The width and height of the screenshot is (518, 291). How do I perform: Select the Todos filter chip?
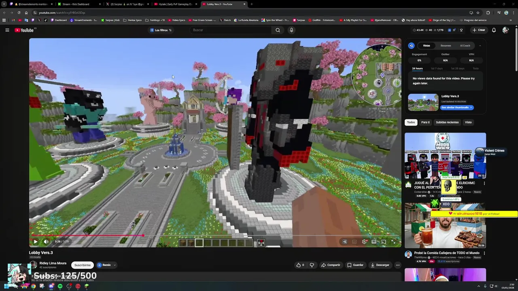pyautogui.click(x=411, y=122)
